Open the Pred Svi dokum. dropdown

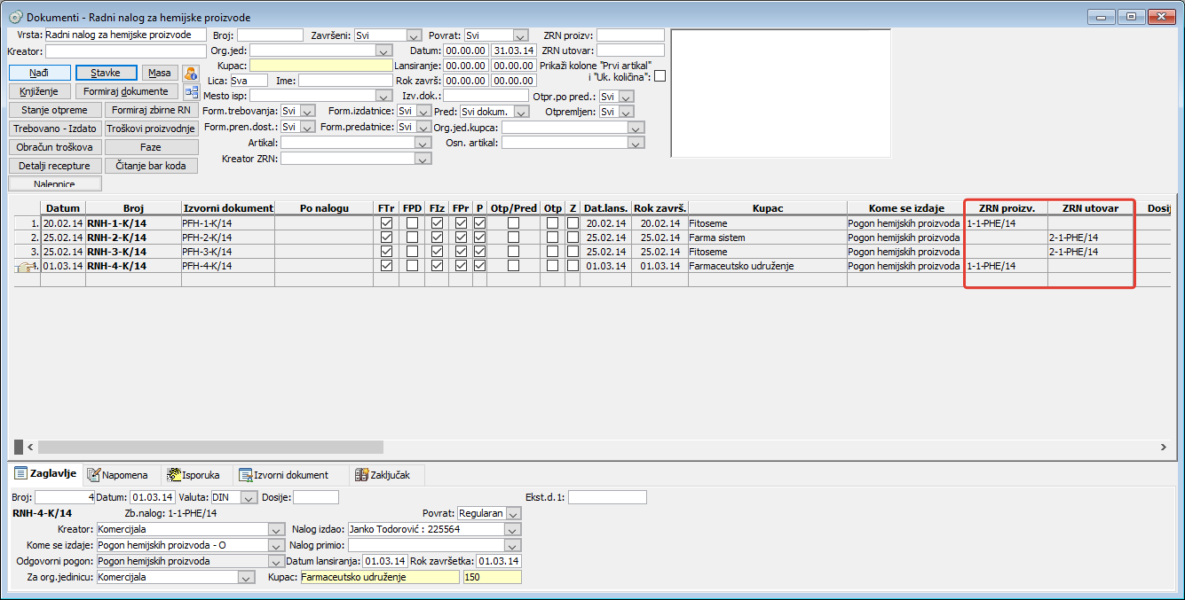(522, 112)
